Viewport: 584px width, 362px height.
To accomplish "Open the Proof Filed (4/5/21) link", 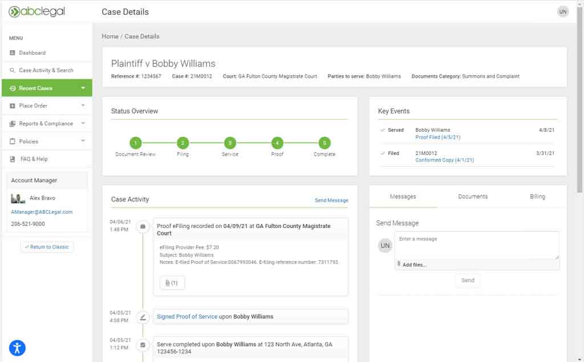I will (x=437, y=137).
